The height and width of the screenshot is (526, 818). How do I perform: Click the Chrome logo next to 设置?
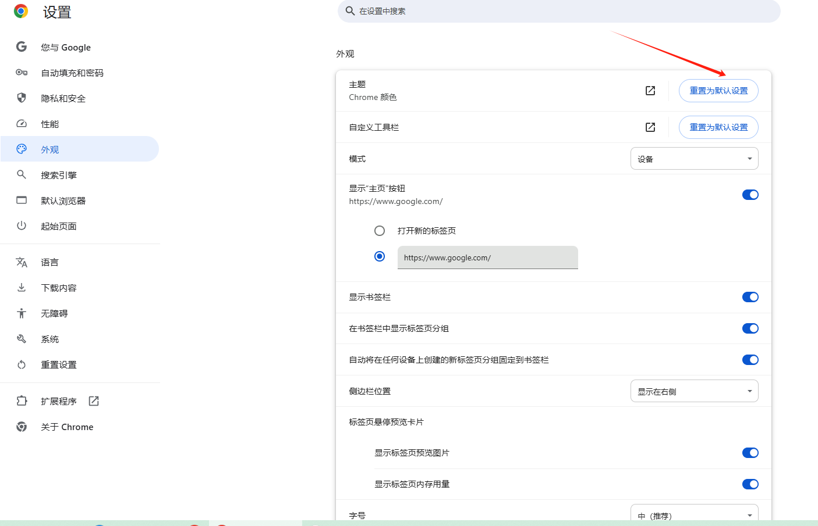[x=21, y=11]
